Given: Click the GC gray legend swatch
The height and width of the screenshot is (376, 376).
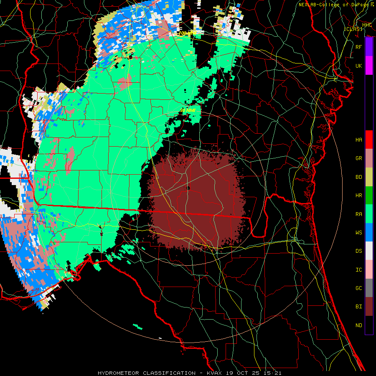Looking at the screenshot, I should click(369, 288).
